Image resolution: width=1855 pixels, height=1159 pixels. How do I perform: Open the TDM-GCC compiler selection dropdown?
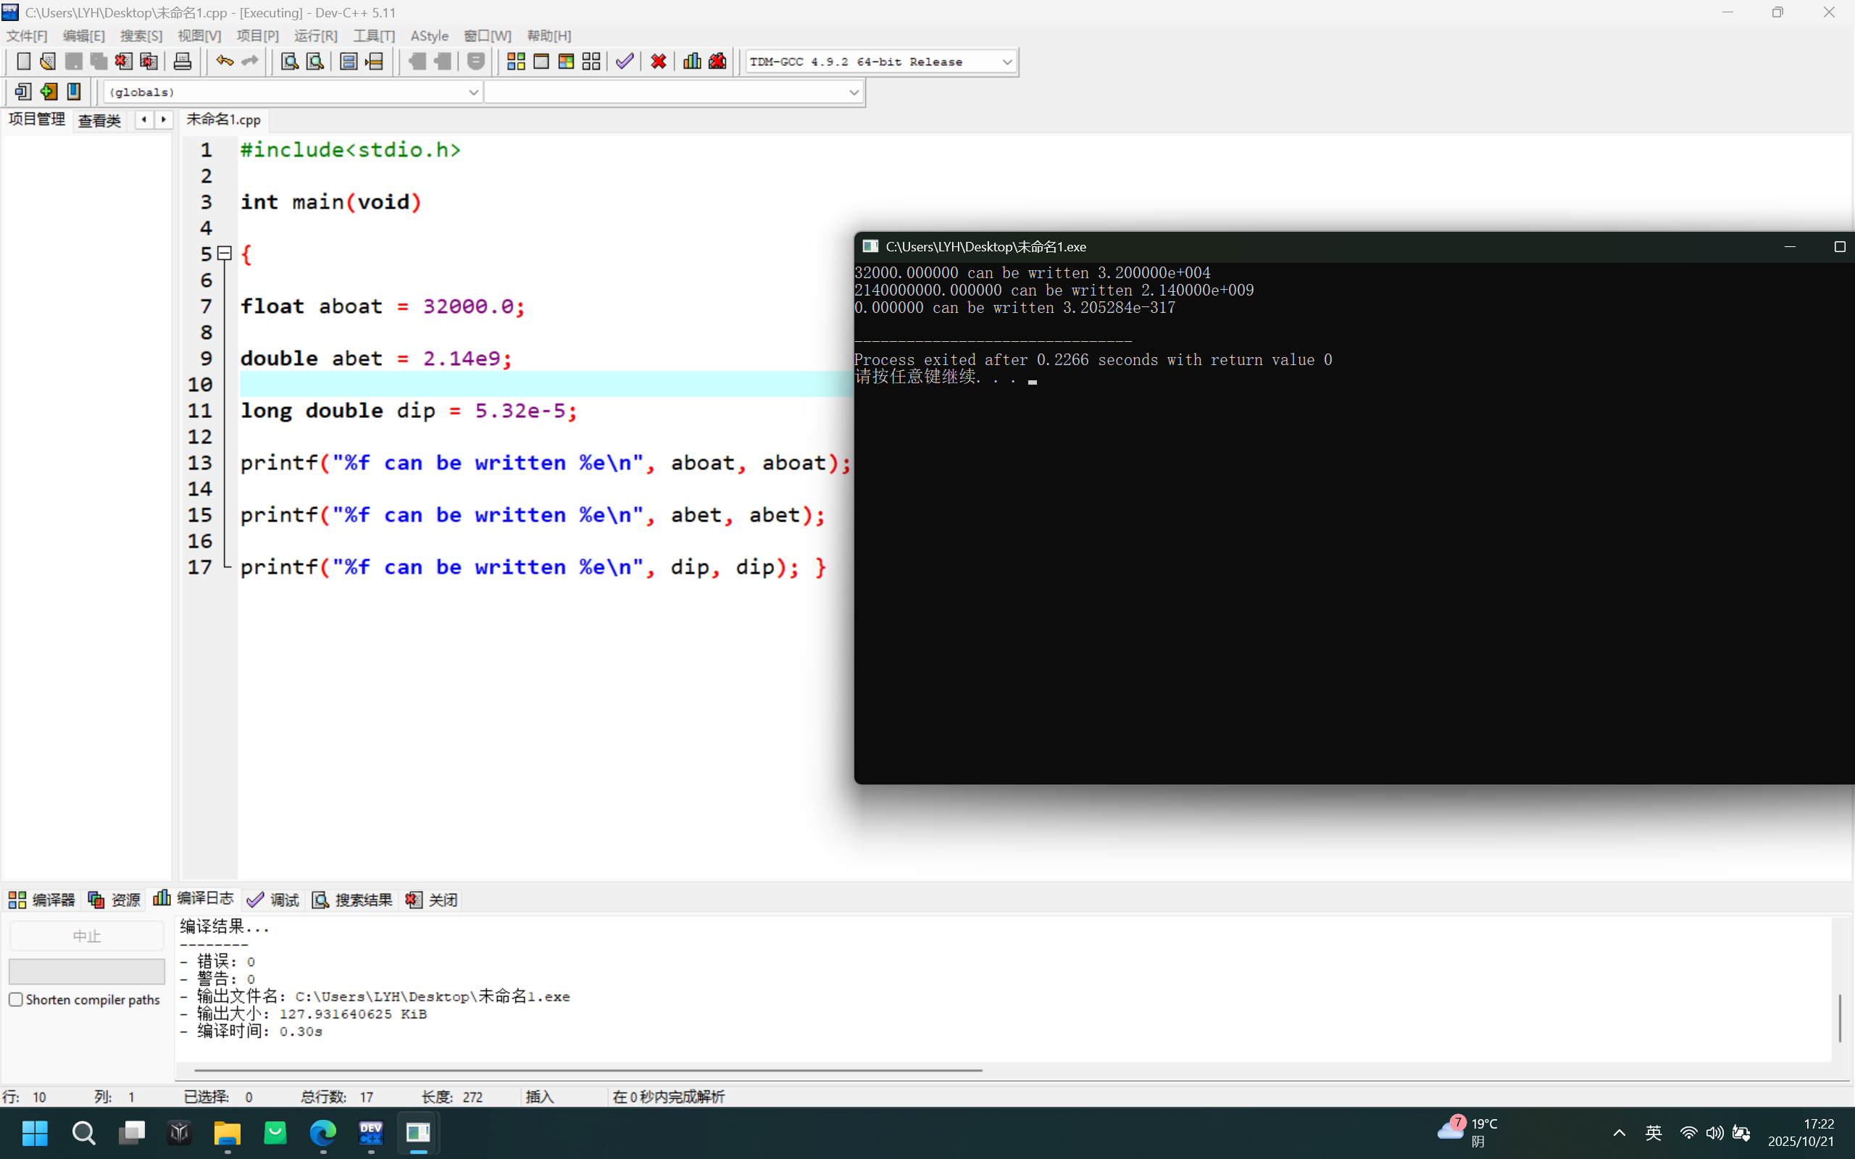click(x=1006, y=62)
